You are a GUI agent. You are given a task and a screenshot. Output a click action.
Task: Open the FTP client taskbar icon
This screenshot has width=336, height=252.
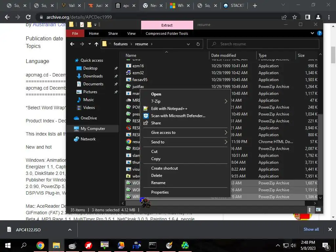[136, 245]
